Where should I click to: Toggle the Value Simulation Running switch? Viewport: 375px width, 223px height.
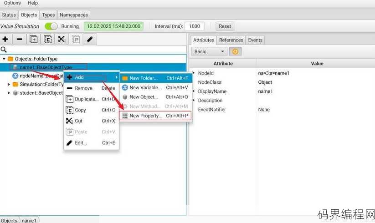click(x=51, y=26)
